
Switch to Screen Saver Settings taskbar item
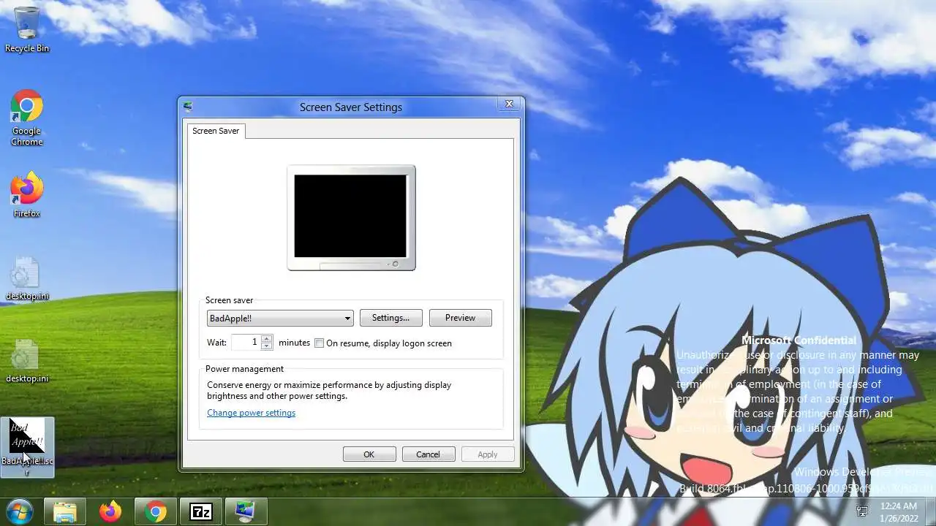click(245, 512)
